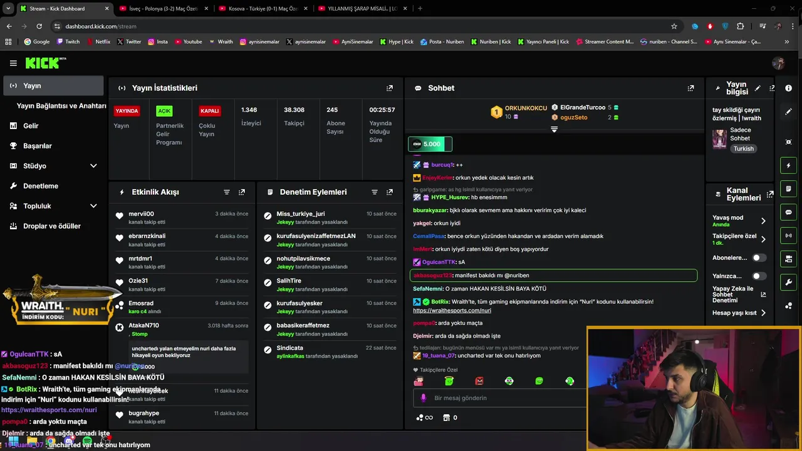Reload the dashboard page
Screen dimensions: 802x451
pyautogui.click(x=39, y=26)
